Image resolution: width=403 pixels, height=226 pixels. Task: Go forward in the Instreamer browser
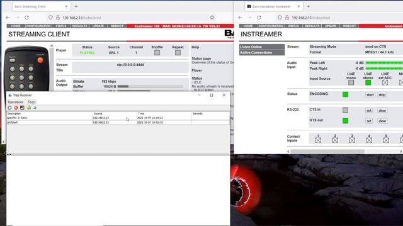[249, 18]
